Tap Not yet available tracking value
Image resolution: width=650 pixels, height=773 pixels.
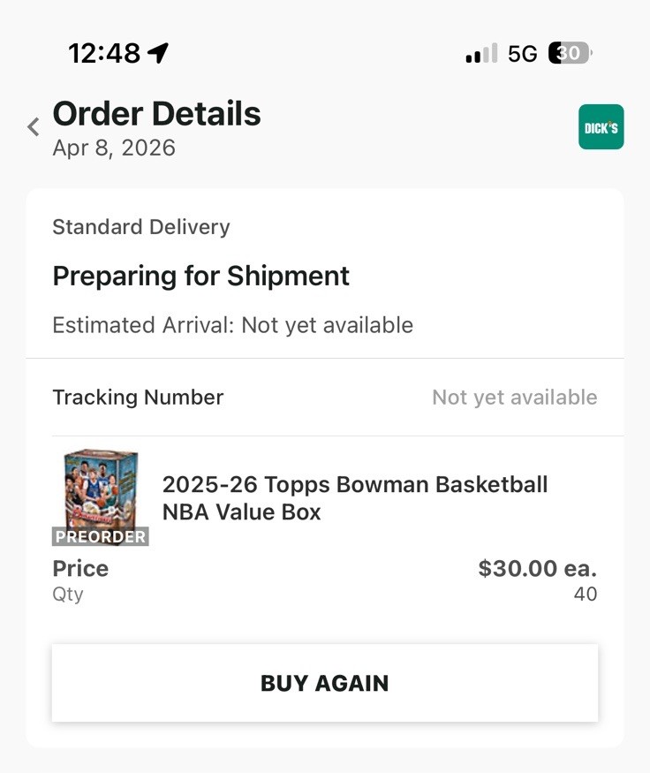[514, 398]
